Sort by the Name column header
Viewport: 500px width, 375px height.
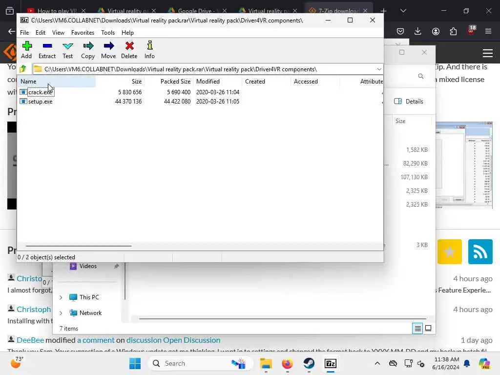(57, 82)
